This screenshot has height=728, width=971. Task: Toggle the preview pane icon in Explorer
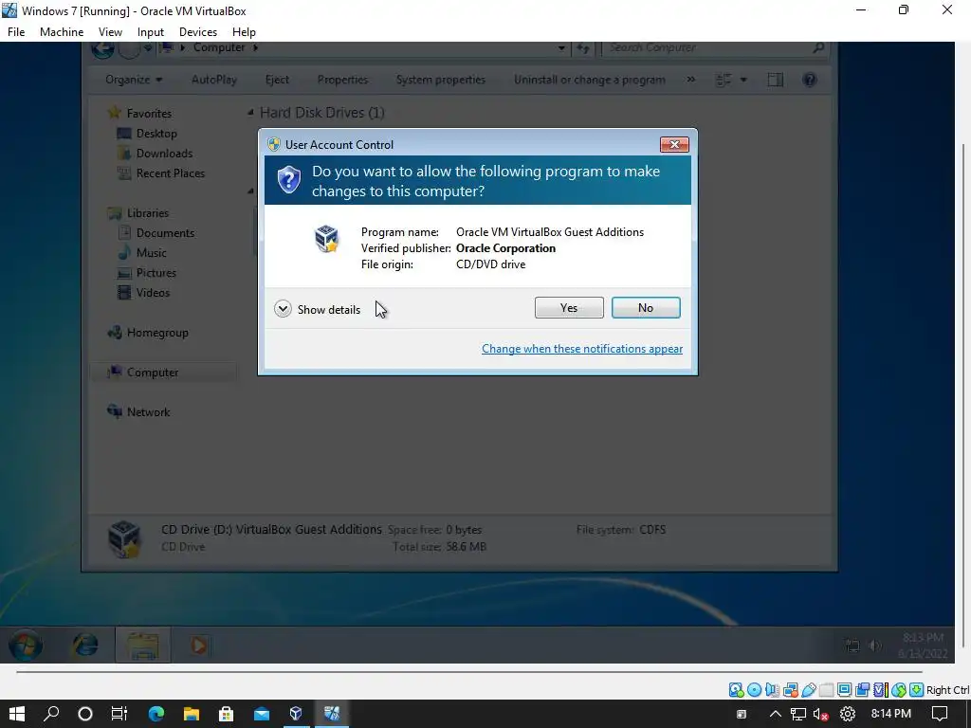[x=776, y=80]
